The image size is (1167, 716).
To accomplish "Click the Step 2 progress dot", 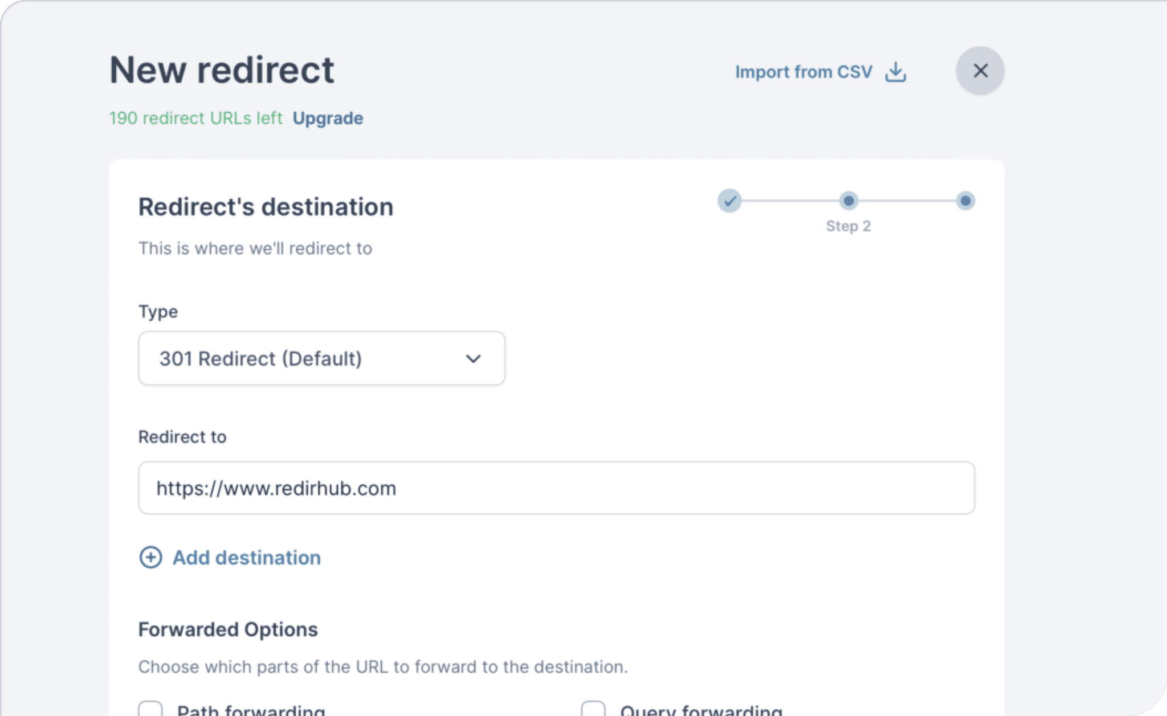I will [848, 201].
